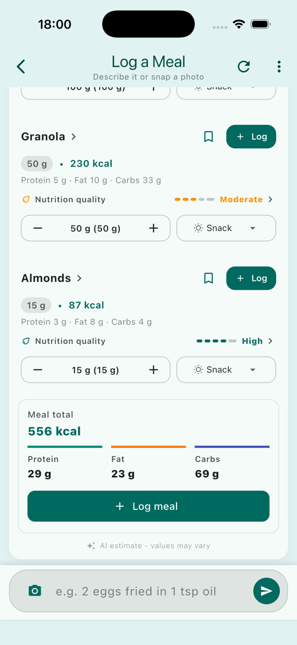Viewport: 297px width, 645px height.
Task: Open Granola item details
Action: pos(49,137)
